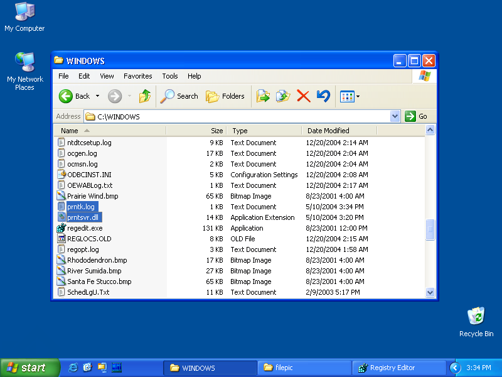Expand hidden notification tray icons
The image size is (502, 377).
(455, 368)
